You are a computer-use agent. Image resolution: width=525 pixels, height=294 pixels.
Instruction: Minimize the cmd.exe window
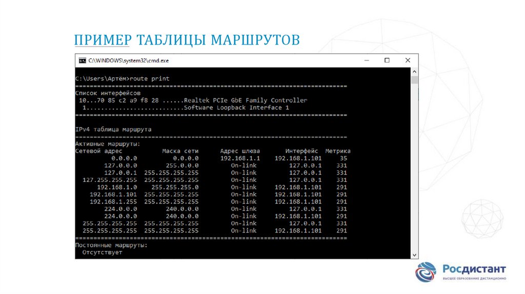[x=367, y=60]
